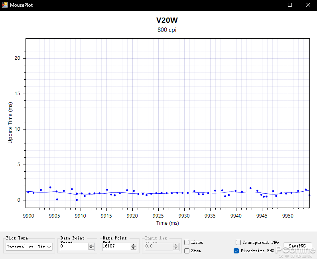This screenshot has width=317, height=259.
Task: Click the Update Time (ms) axis label
Action: click(10, 123)
